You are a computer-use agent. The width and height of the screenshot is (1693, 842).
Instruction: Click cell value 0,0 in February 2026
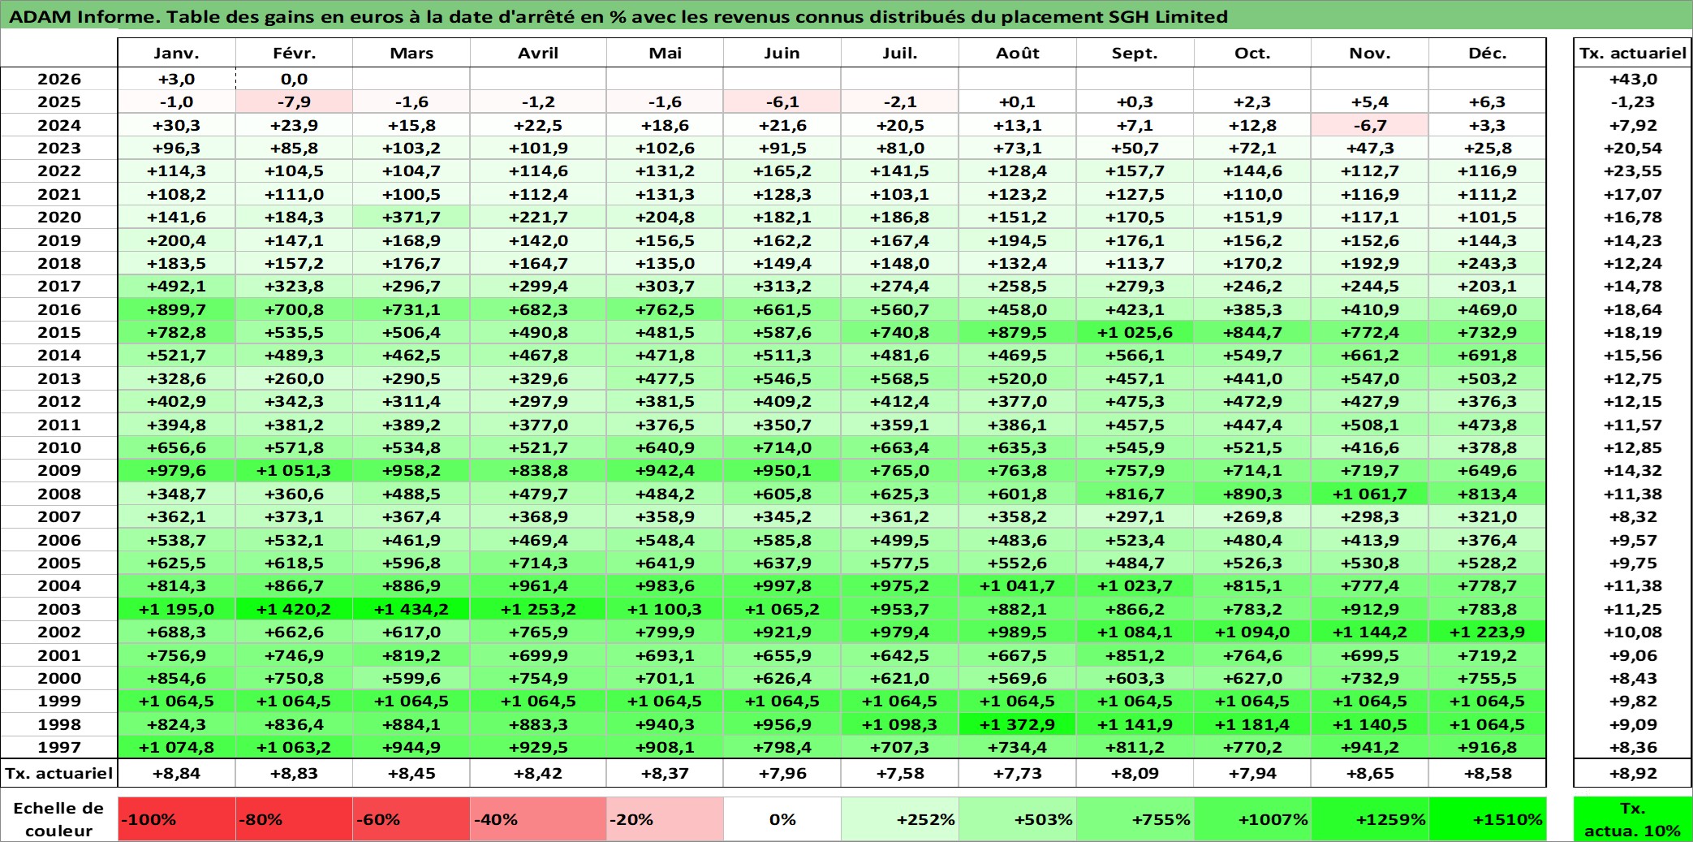295,79
